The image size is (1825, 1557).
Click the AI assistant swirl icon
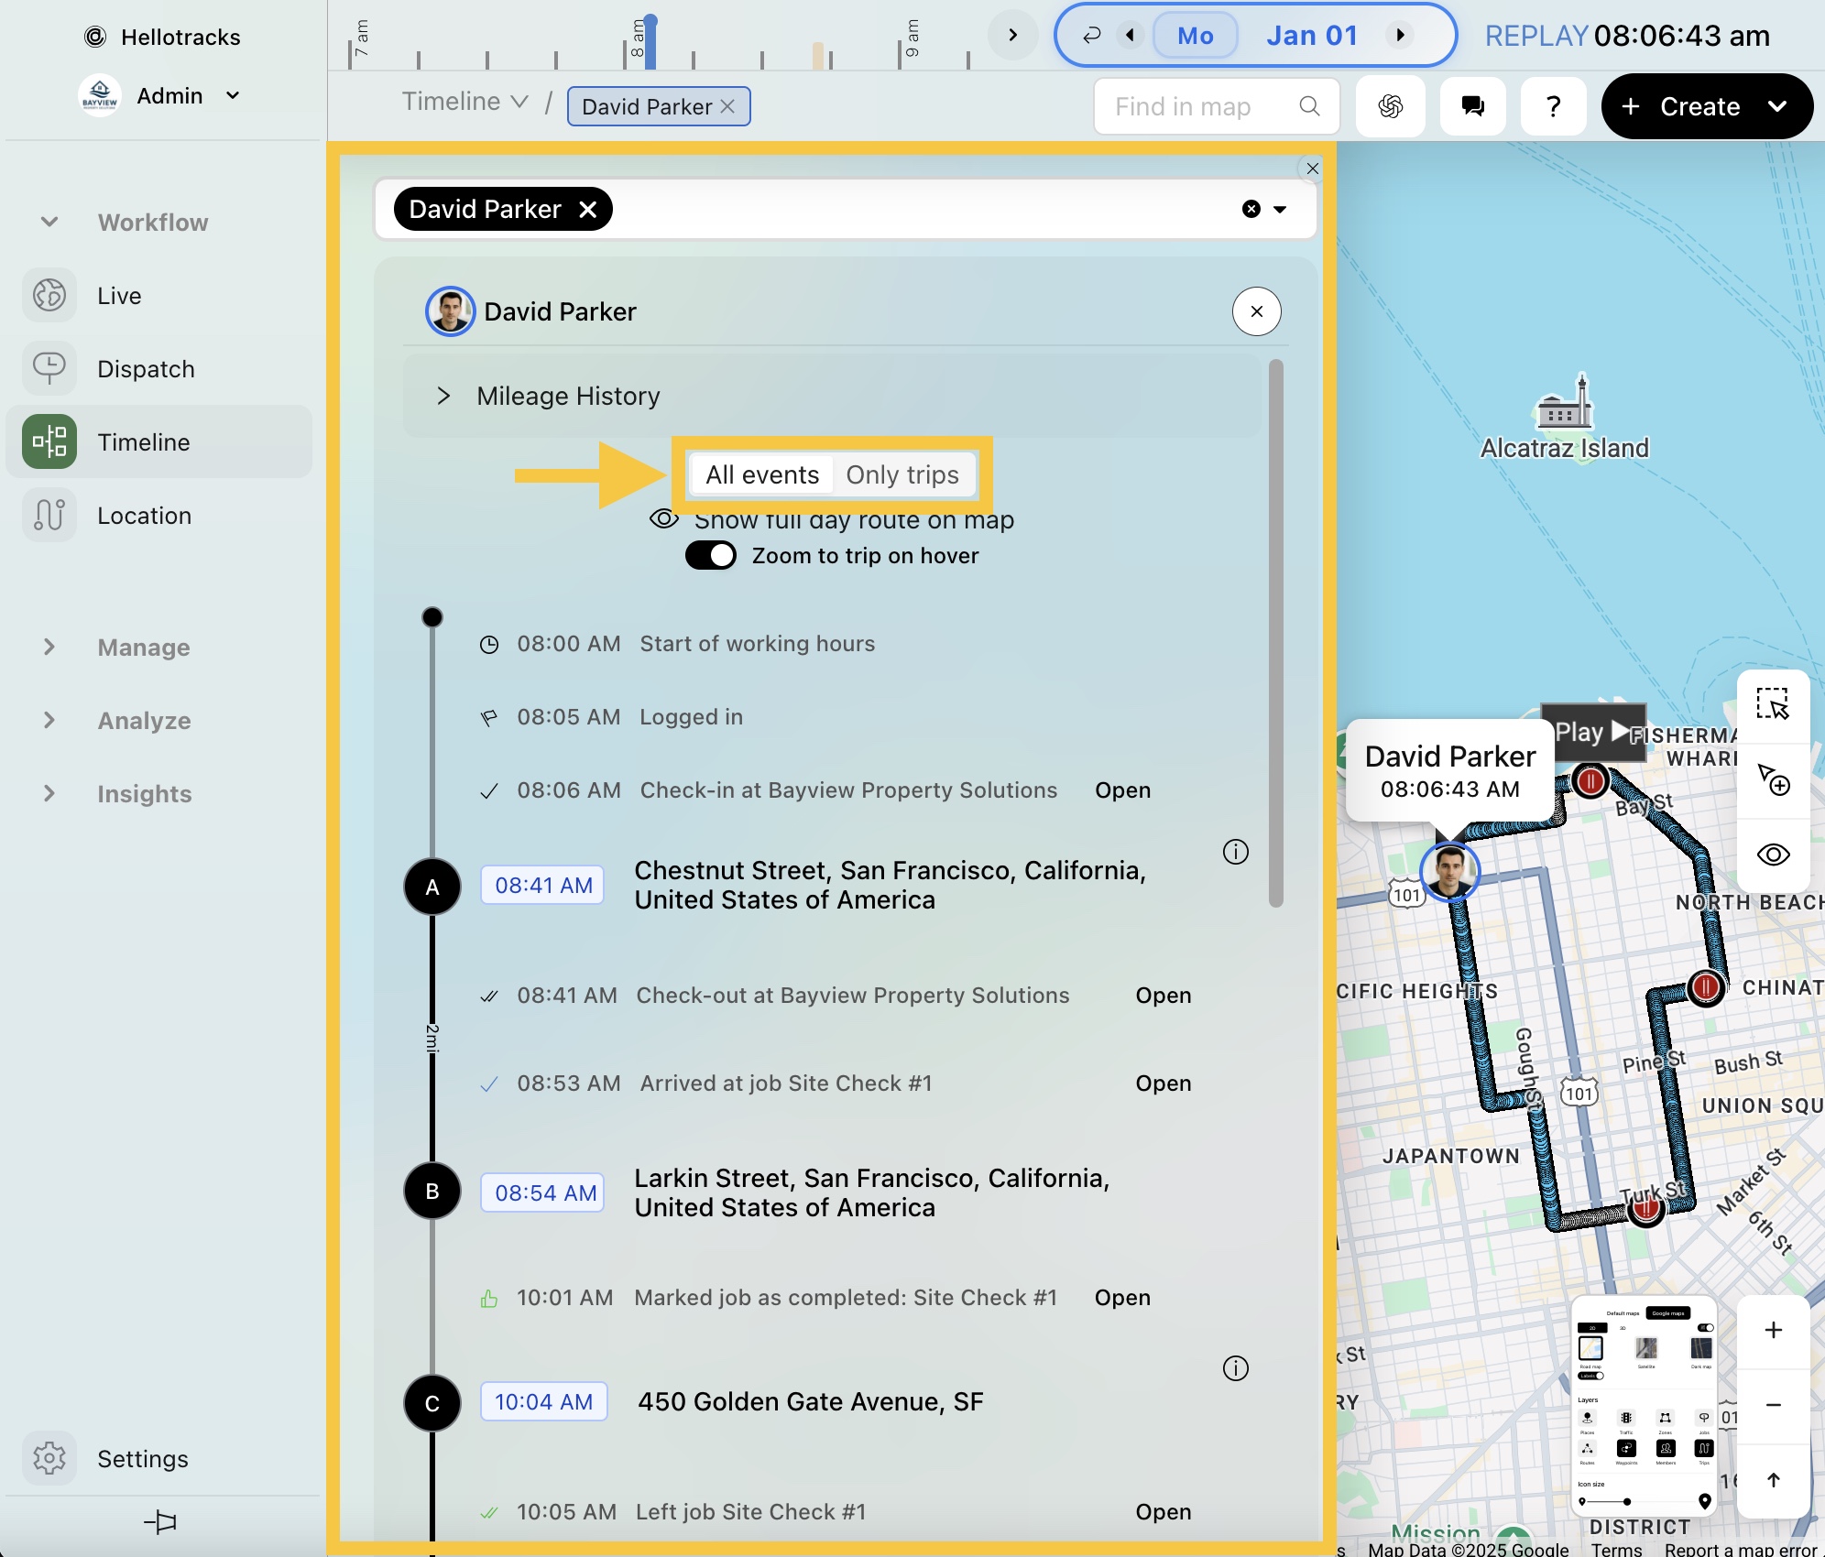tap(1390, 106)
